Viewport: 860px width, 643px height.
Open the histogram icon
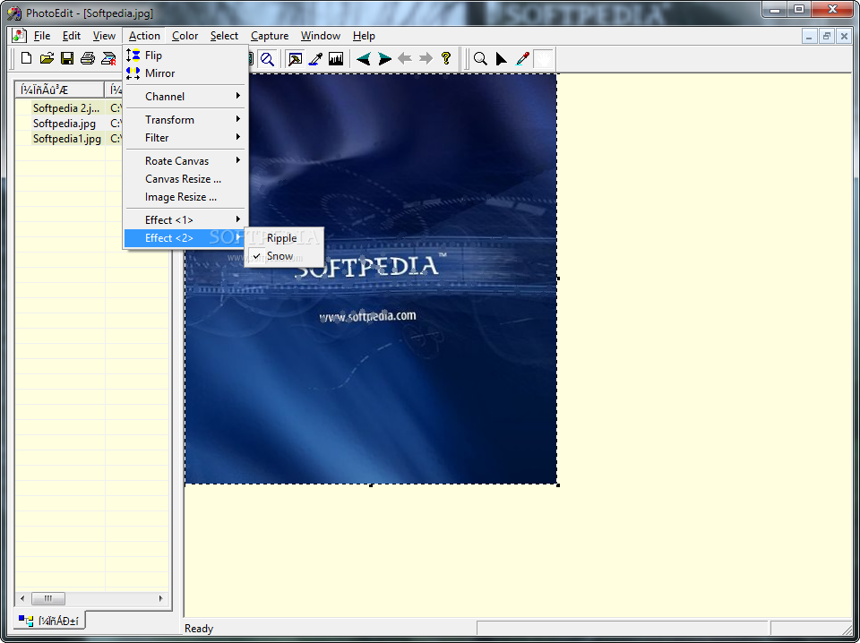point(336,58)
